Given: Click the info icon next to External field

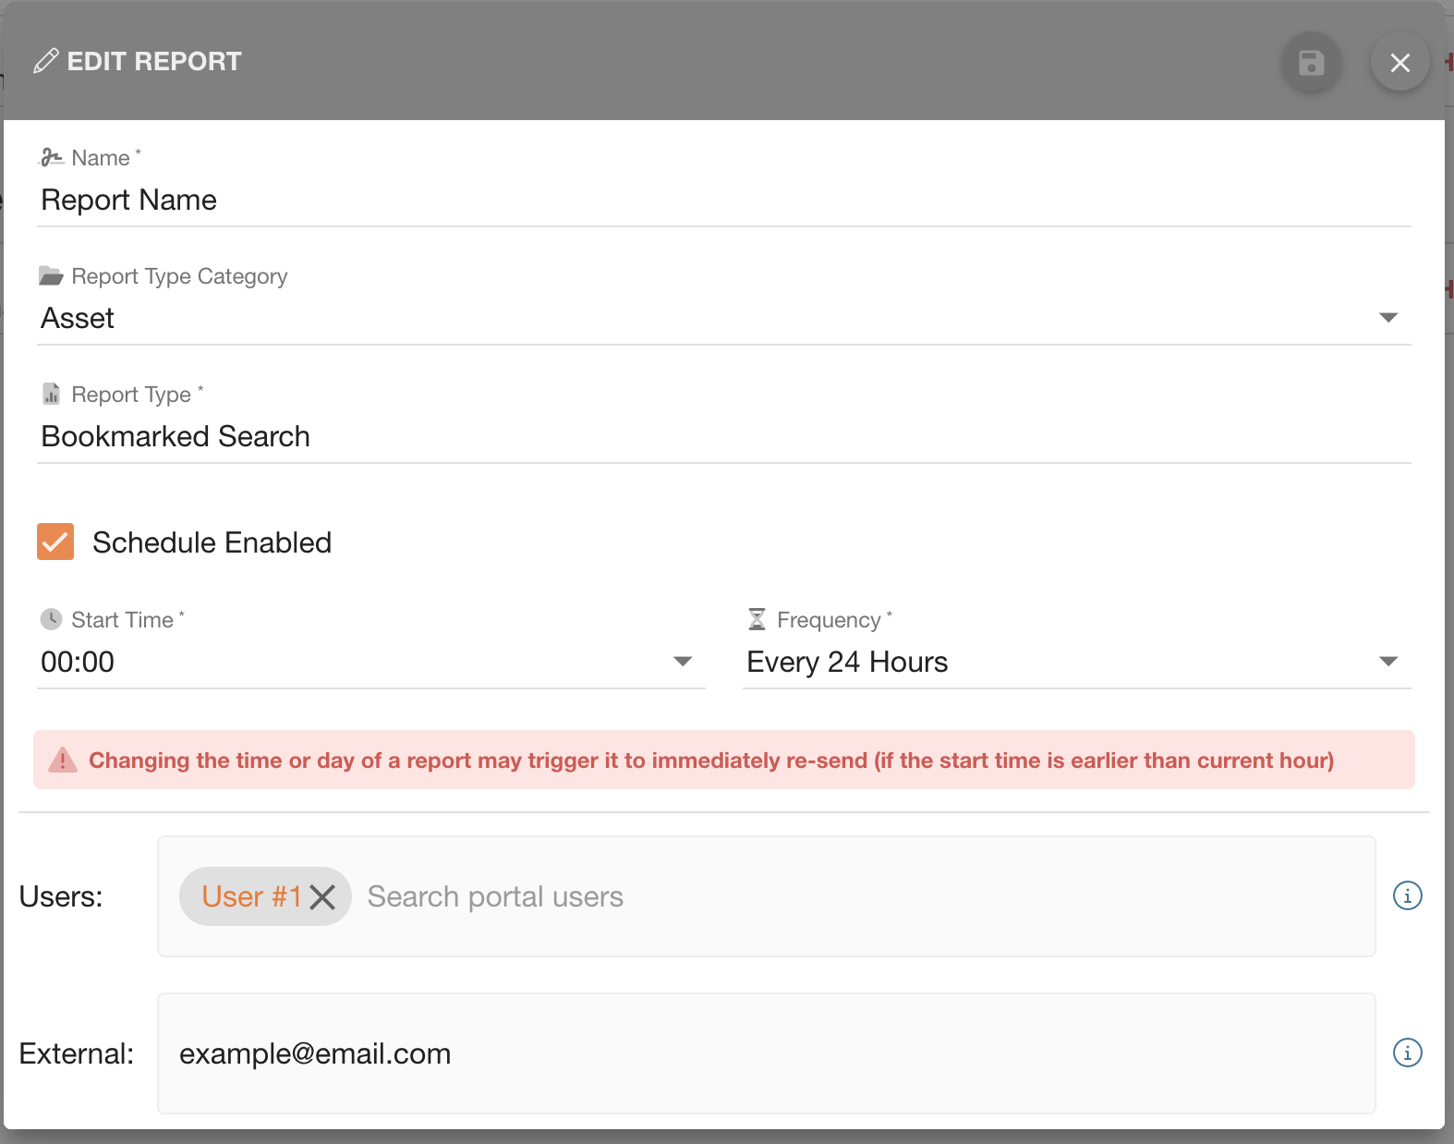Looking at the screenshot, I should tap(1407, 1053).
